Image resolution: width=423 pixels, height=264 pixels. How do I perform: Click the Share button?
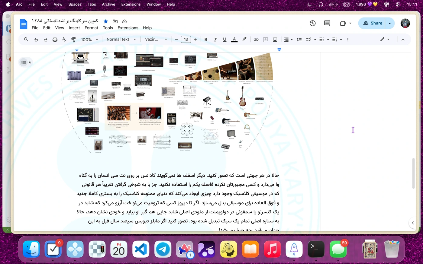(x=373, y=23)
